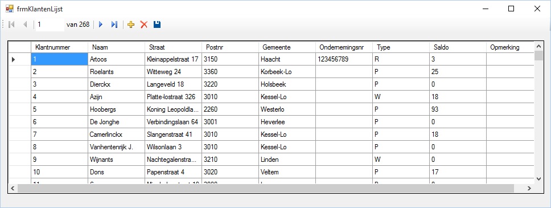Image resolution: width=551 pixels, height=208 pixels.
Task: Sort by Type column header
Action: 401,47
